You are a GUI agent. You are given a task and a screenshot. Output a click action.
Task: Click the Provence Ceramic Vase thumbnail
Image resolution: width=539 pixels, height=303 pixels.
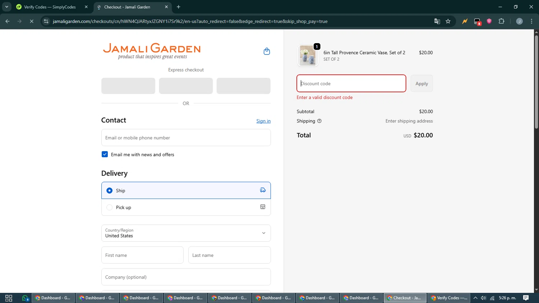[x=308, y=55]
